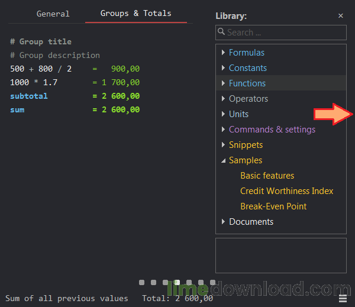
Task: Select Commands & settings in library
Action: (272, 130)
